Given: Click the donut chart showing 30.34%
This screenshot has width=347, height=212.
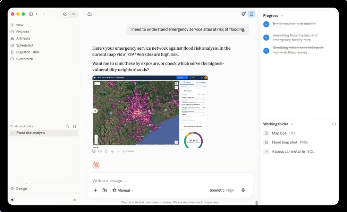Looking at the screenshot, I should click(193, 141).
